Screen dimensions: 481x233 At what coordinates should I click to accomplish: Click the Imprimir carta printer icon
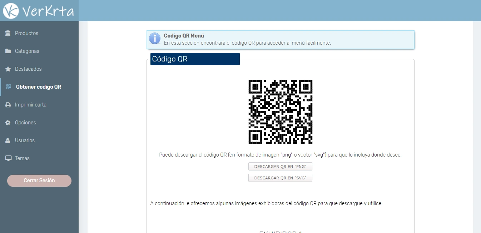click(x=8, y=105)
